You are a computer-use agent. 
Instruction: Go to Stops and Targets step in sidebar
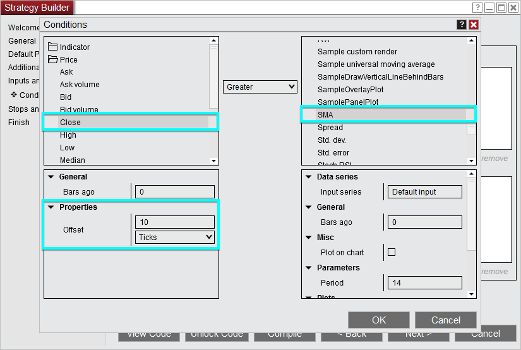[x=23, y=109]
